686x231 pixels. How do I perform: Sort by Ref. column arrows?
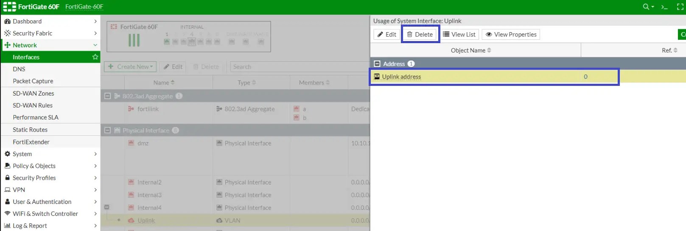[x=675, y=50]
